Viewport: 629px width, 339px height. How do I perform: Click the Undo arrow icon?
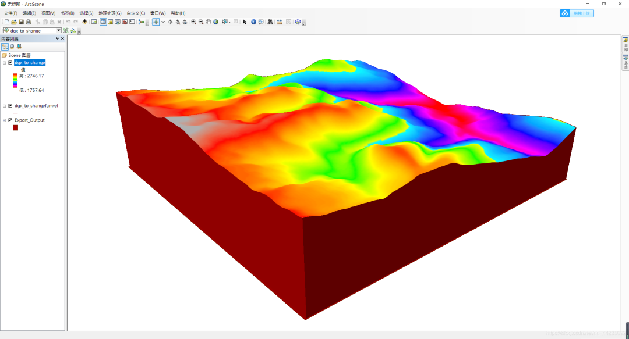pos(68,22)
